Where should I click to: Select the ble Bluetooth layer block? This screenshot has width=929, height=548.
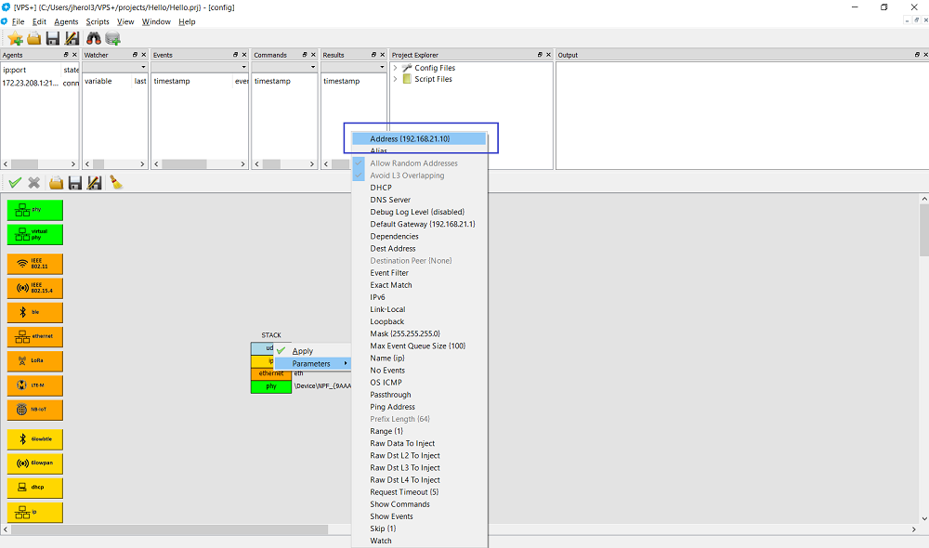pyautogui.click(x=35, y=312)
